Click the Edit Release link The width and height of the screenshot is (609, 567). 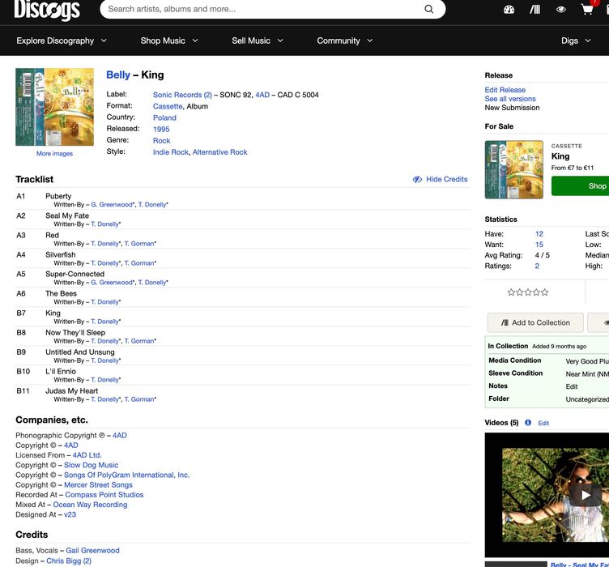click(x=505, y=90)
